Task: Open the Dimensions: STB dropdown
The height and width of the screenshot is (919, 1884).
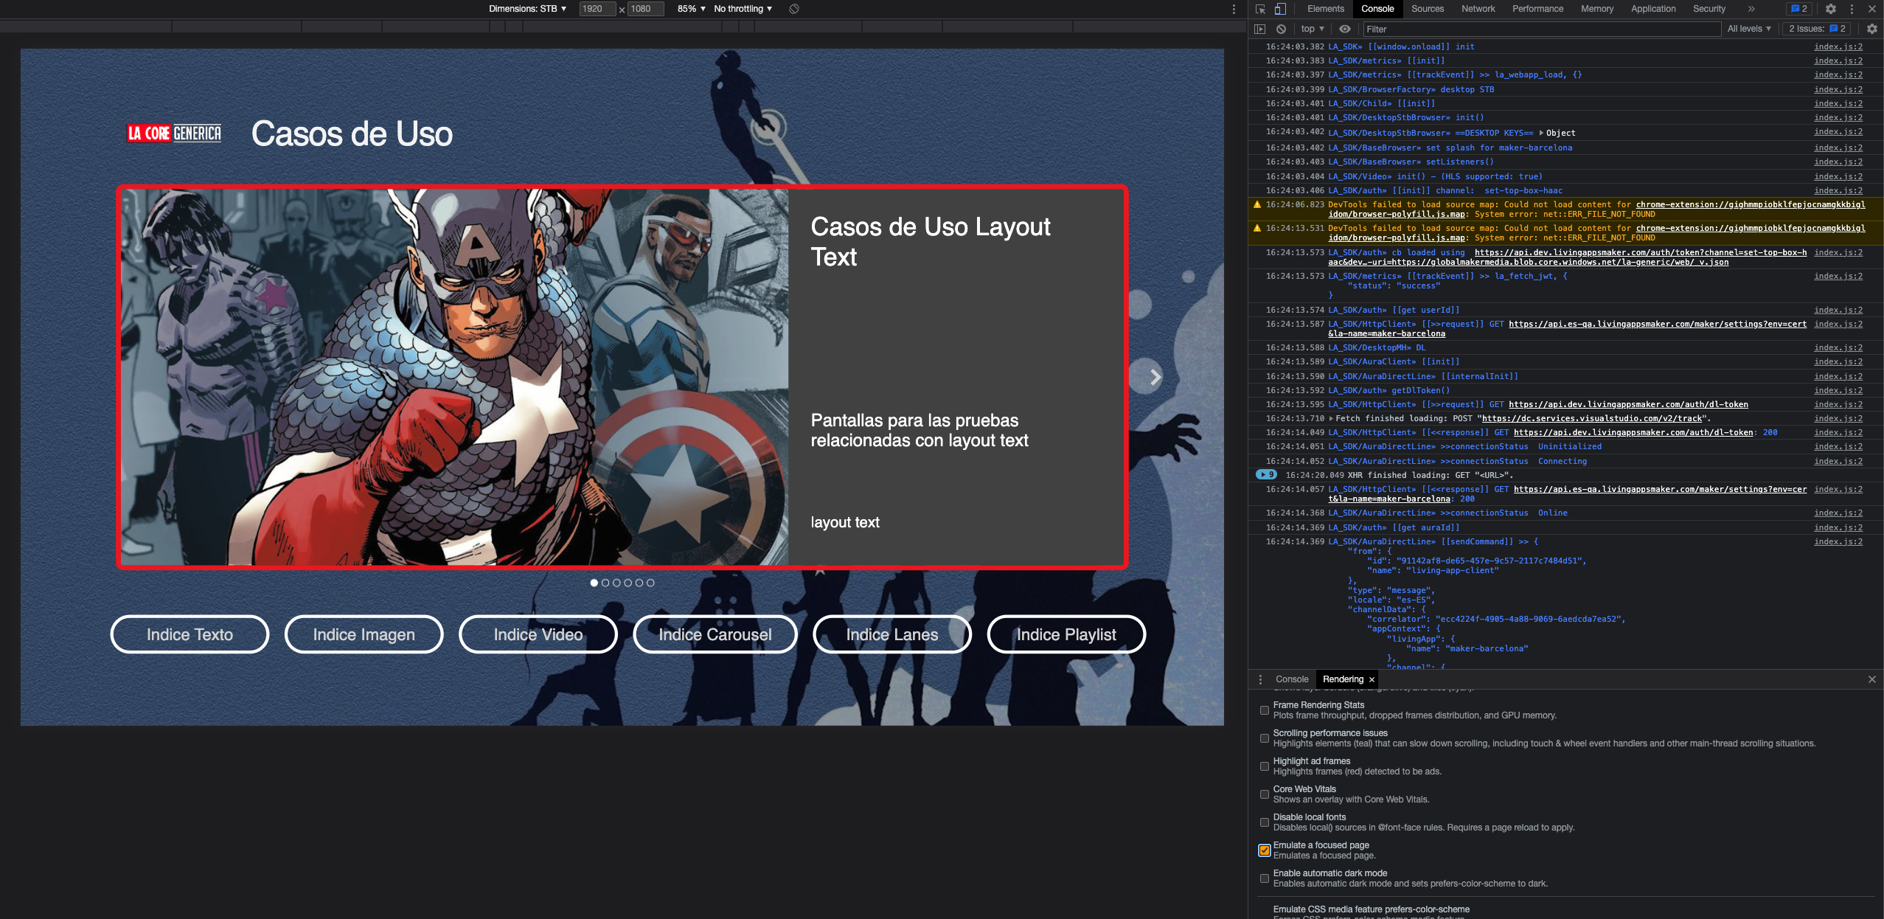Action: [527, 9]
